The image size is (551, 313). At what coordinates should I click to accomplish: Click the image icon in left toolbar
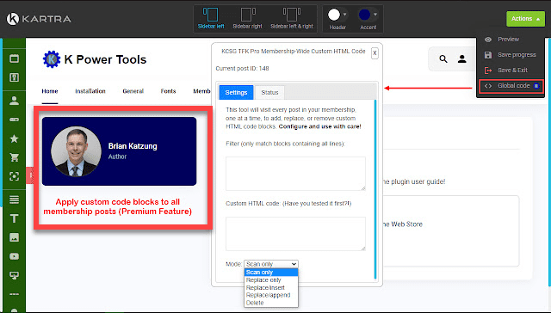click(14, 237)
